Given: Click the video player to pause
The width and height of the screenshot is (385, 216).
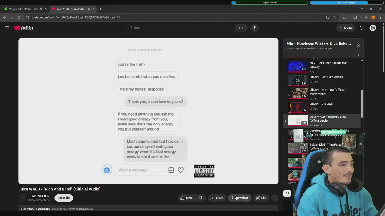Looking at the screenshot, I should 148,111.
